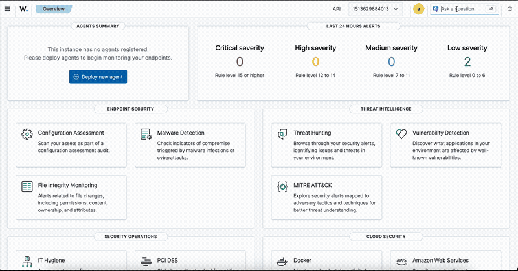518x271 pixels.
Task: Click Configuration Assessment gear icon
Action: pyautogui.click(x=27, y=134)
